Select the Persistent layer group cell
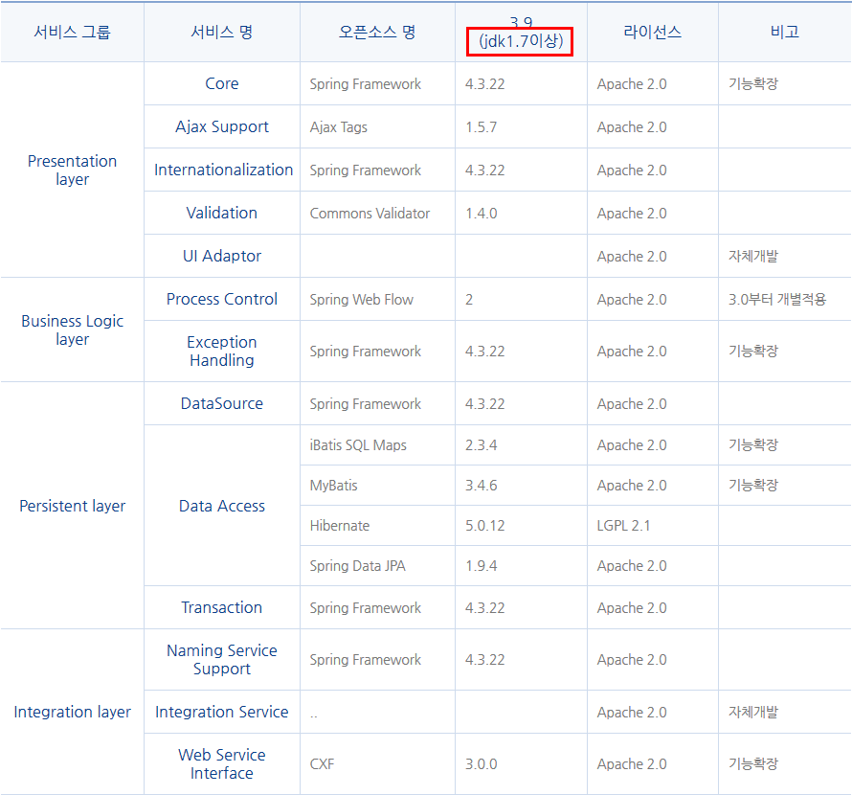Viewport: 852px width, 795px height. coord(72,506)
